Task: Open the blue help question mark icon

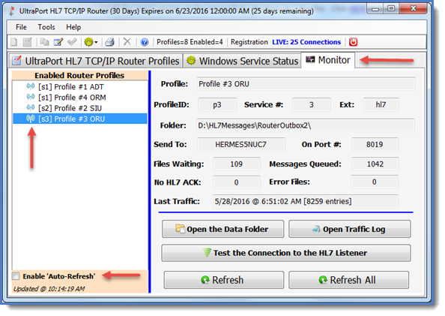Action: [x=145, y=42]
